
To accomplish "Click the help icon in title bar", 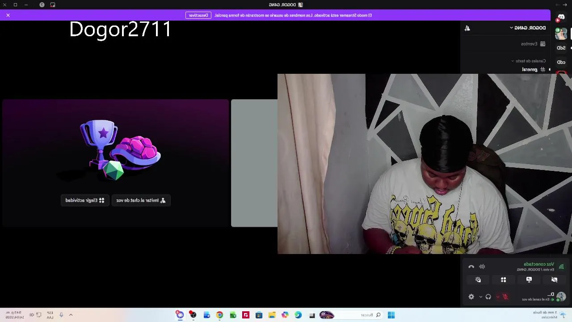I will (x=42, y=4).
